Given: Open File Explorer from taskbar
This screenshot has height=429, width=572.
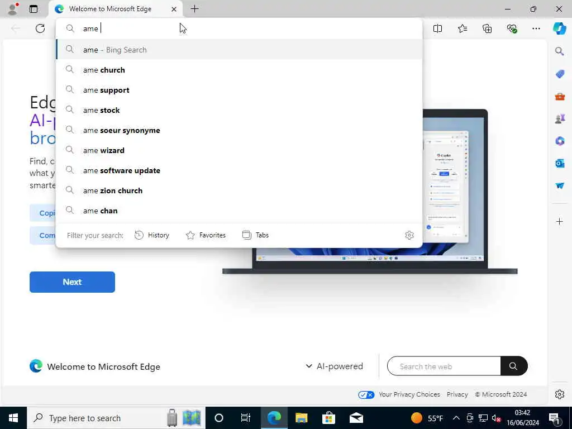Looking at the screenshot, I should click(x=301, y=418).
